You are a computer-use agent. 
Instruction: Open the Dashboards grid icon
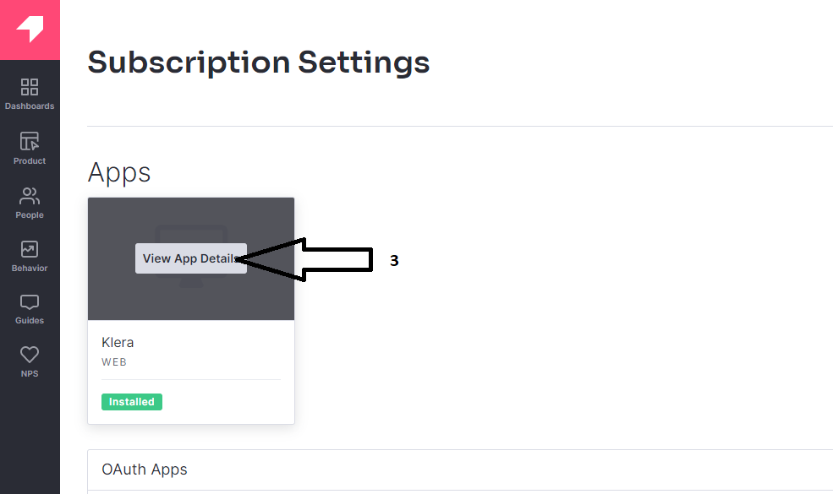(x=30, y=87)
